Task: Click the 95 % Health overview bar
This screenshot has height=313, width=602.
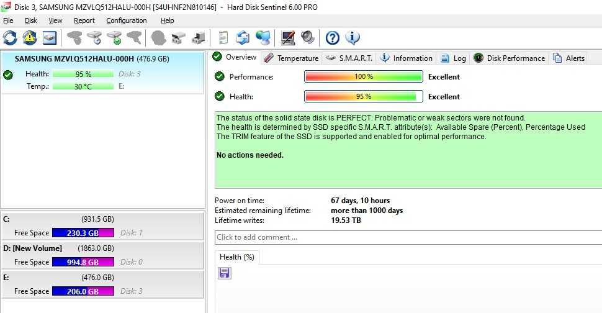Action: pos(364,96)
